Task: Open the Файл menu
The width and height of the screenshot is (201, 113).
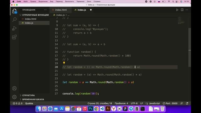Action: coord(25,1)
